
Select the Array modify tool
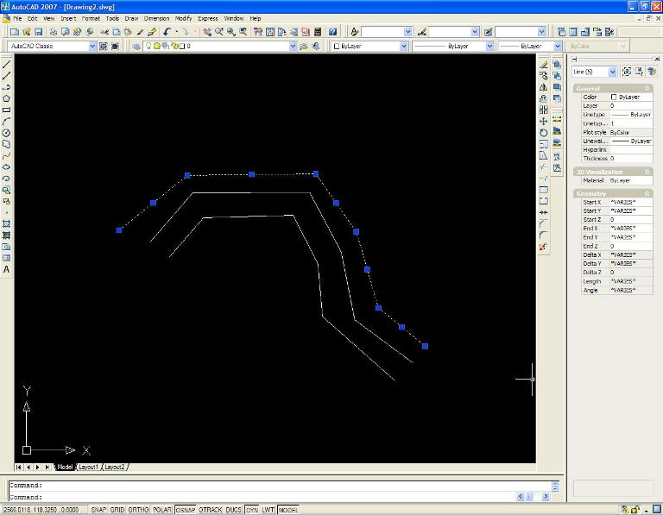(544, 110)
